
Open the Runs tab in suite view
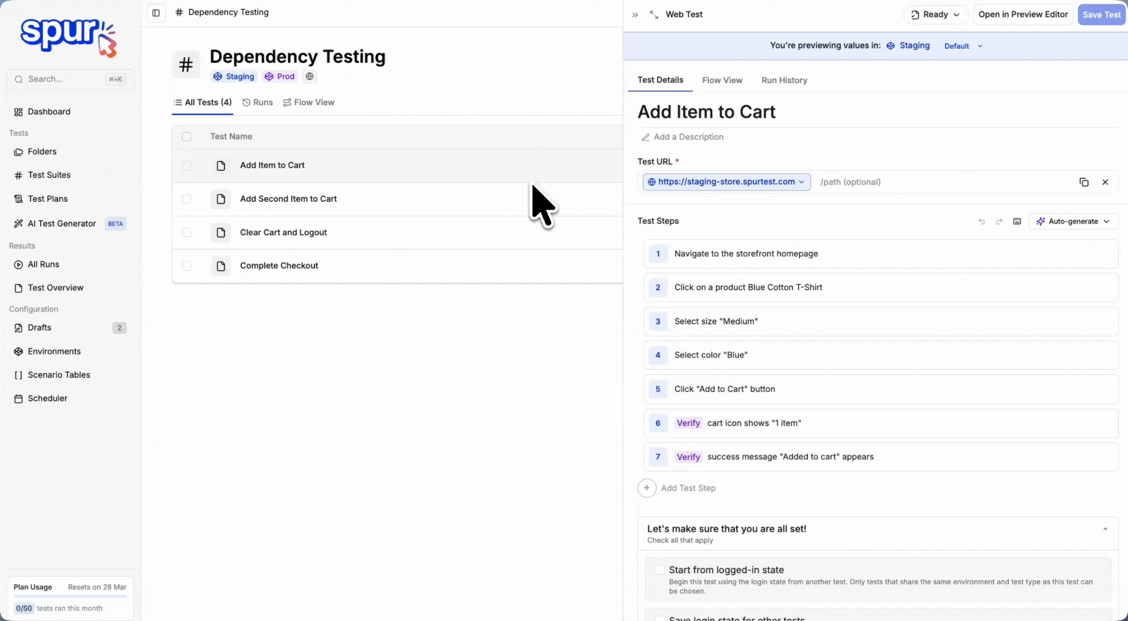pos(257,102)
